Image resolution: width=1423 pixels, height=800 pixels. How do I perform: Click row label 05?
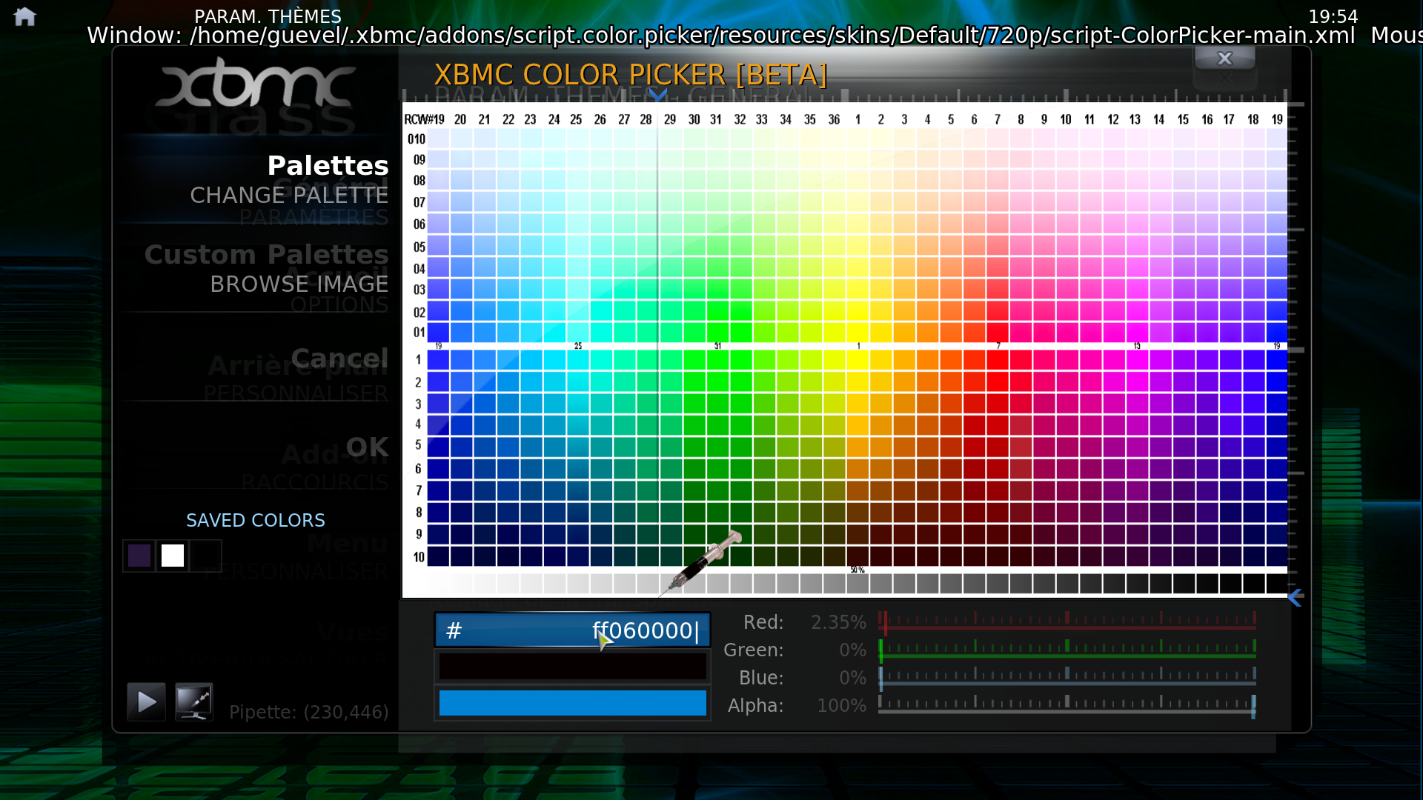[x=419, y=247]
